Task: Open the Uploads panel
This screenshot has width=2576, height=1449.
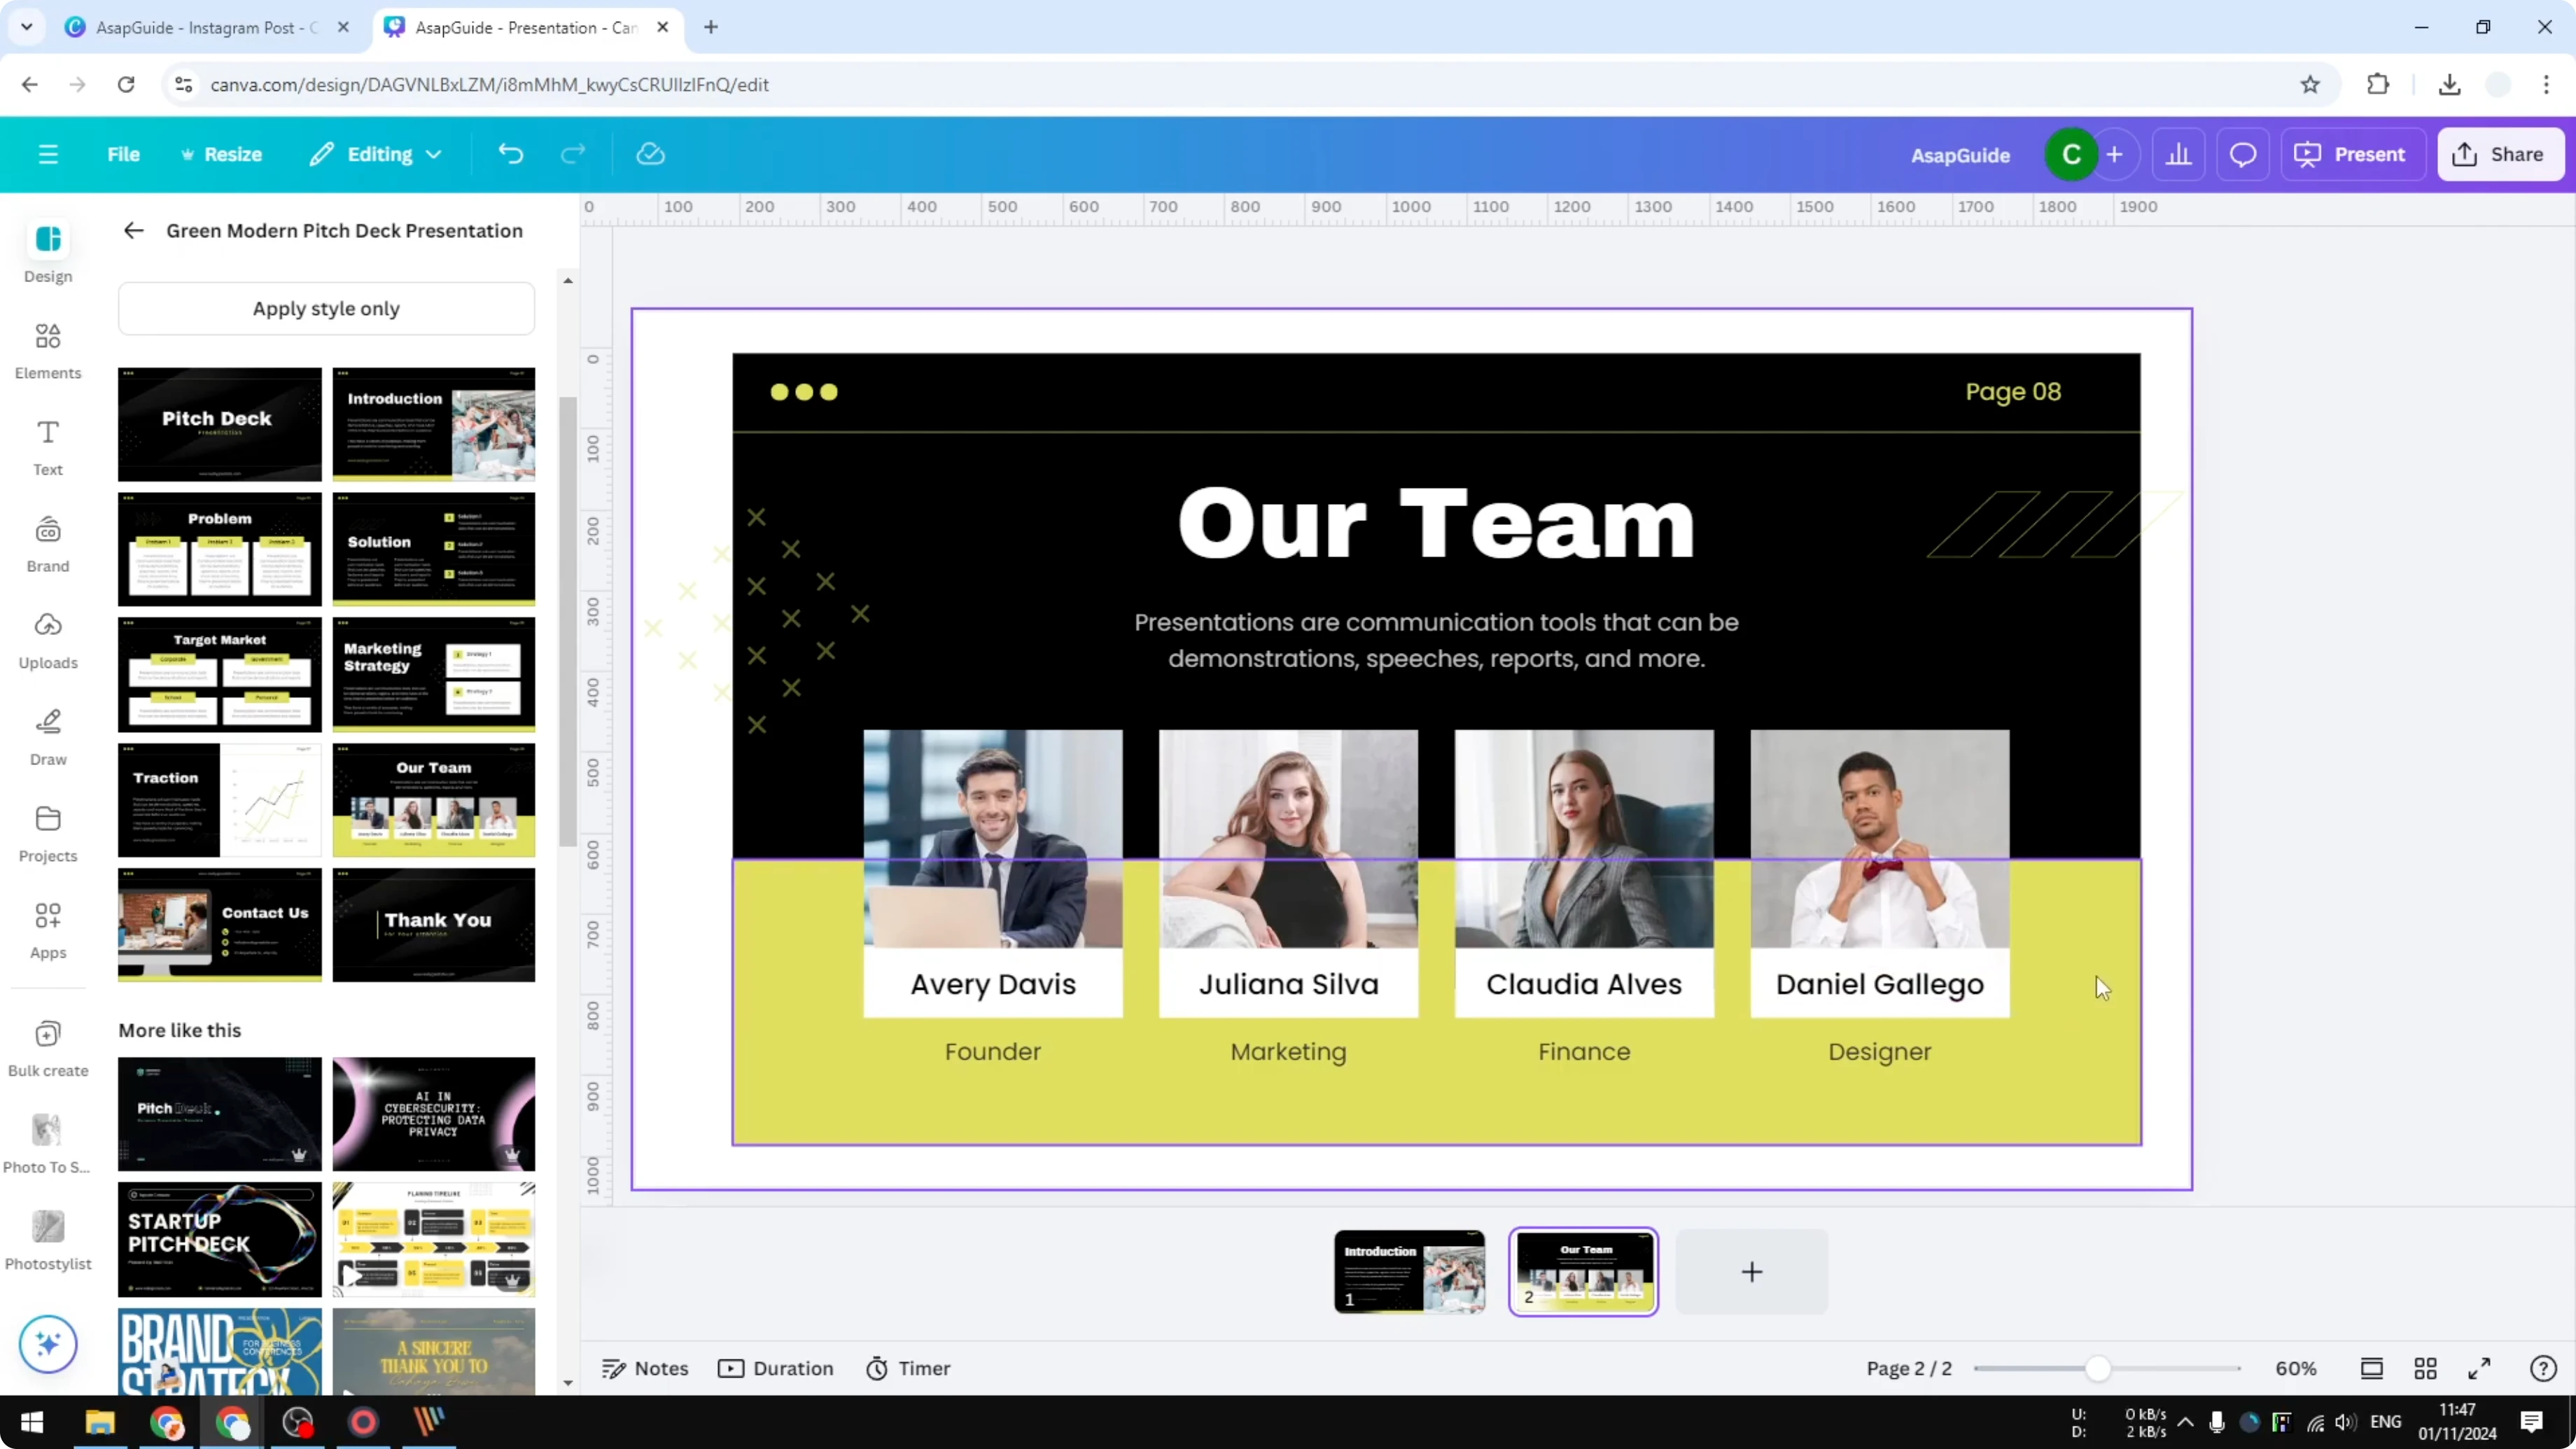Action: pyautogui.click(x=47, y=639)
